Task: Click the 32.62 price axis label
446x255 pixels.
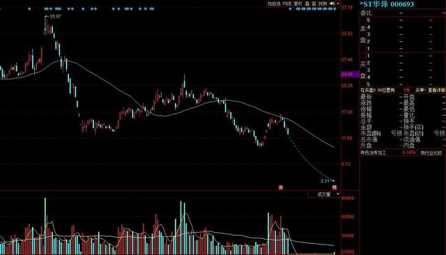Action: pos(347,33)
